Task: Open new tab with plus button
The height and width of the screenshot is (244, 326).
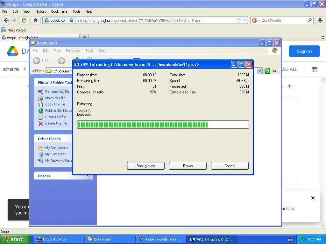Action: click(84, 37)
